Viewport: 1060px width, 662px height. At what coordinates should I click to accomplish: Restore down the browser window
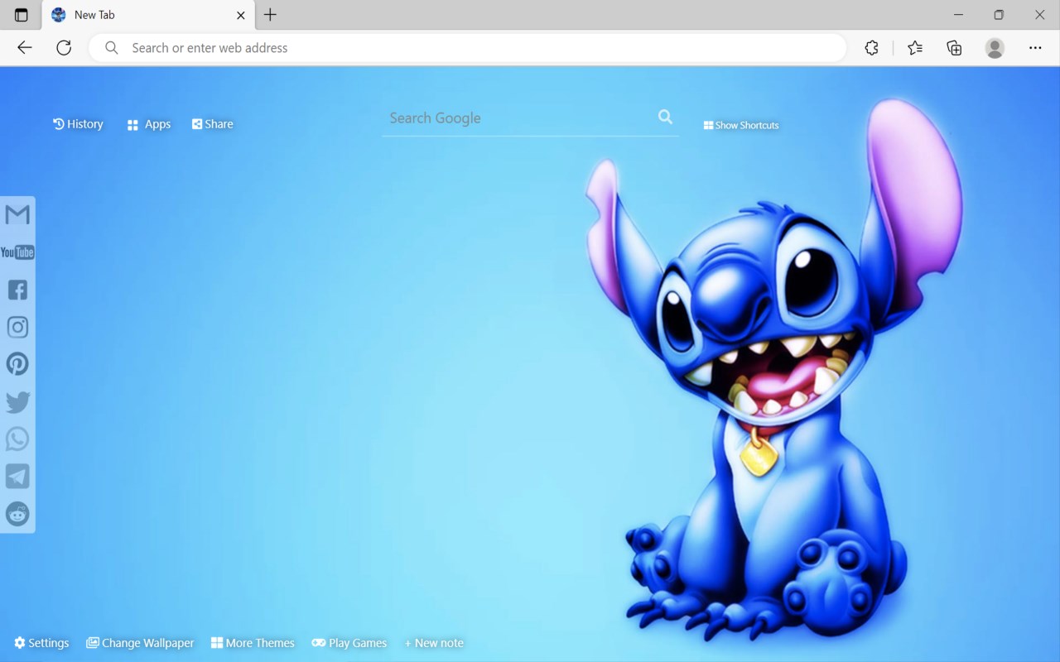tap(999, 15)
